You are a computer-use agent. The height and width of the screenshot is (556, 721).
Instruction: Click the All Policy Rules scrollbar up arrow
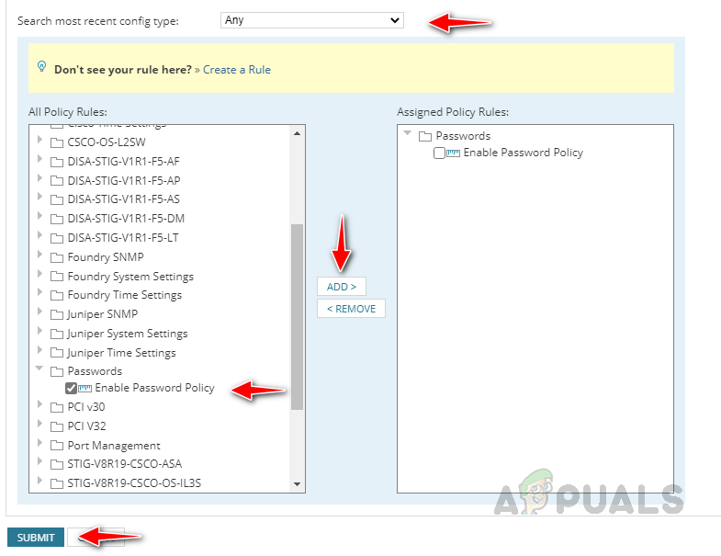[x=297, y=133]
